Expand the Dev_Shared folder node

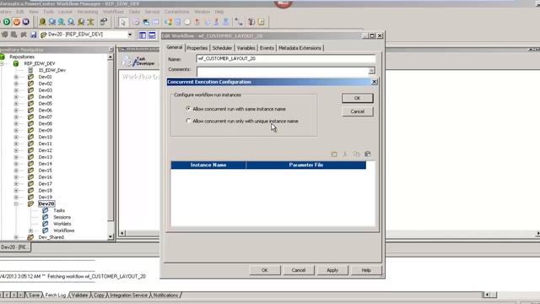(x=16, y=237)
